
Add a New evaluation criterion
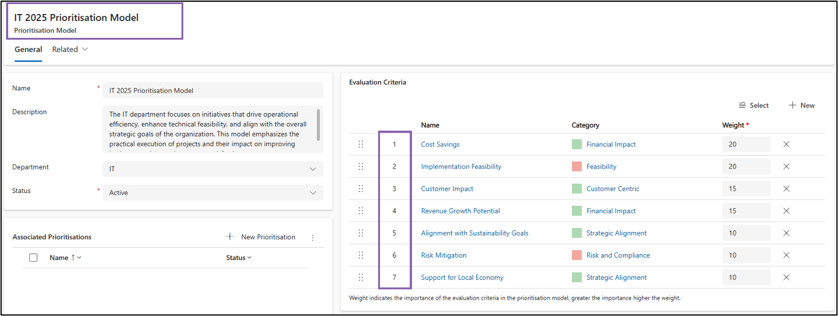(802, 106)
